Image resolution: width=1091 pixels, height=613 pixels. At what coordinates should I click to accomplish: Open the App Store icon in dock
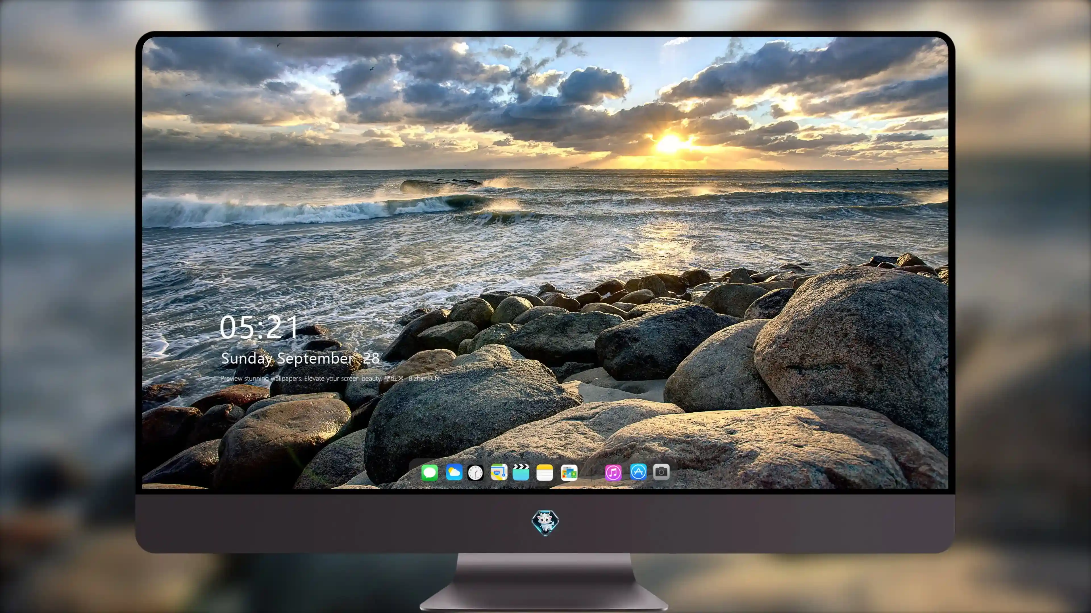[638, 472]
